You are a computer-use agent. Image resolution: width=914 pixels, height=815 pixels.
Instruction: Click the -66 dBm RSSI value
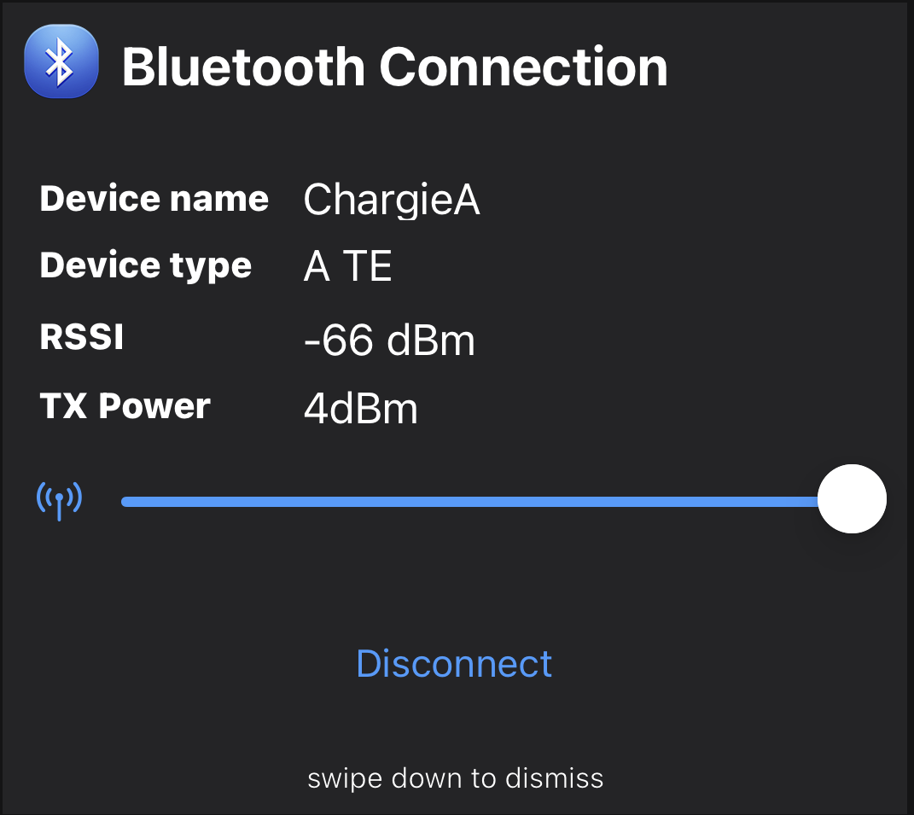(x=389, y=341)
